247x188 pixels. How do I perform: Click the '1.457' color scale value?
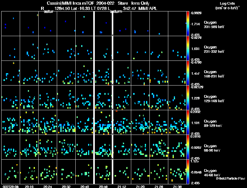[195, 73]
